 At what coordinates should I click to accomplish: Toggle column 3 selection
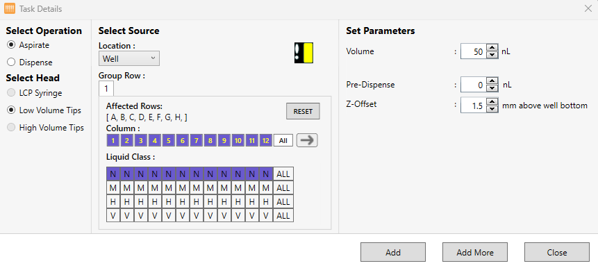pos(141,141)
